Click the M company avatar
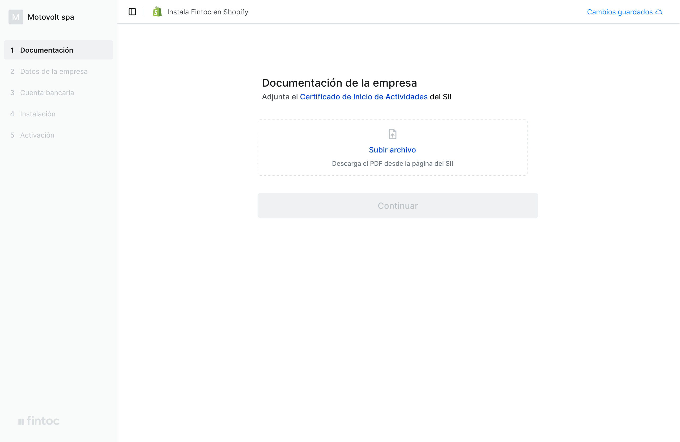Screen dimensions: 680x442 pyautogui.click(x=16, y=17)
